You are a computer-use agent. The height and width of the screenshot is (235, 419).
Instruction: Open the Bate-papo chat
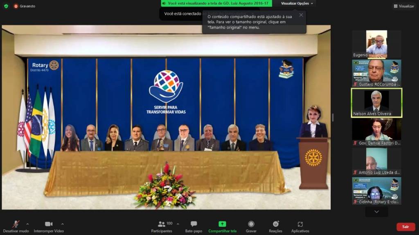click(x=194, y=226)
